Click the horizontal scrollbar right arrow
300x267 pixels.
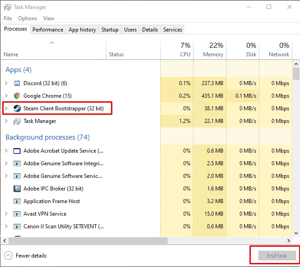pyautogui.click(x=289, y=240)
